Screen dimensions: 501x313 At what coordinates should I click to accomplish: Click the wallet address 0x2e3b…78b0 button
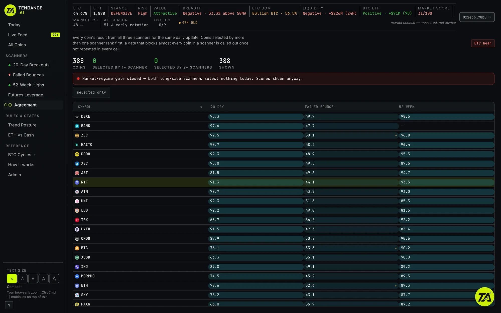477,17
